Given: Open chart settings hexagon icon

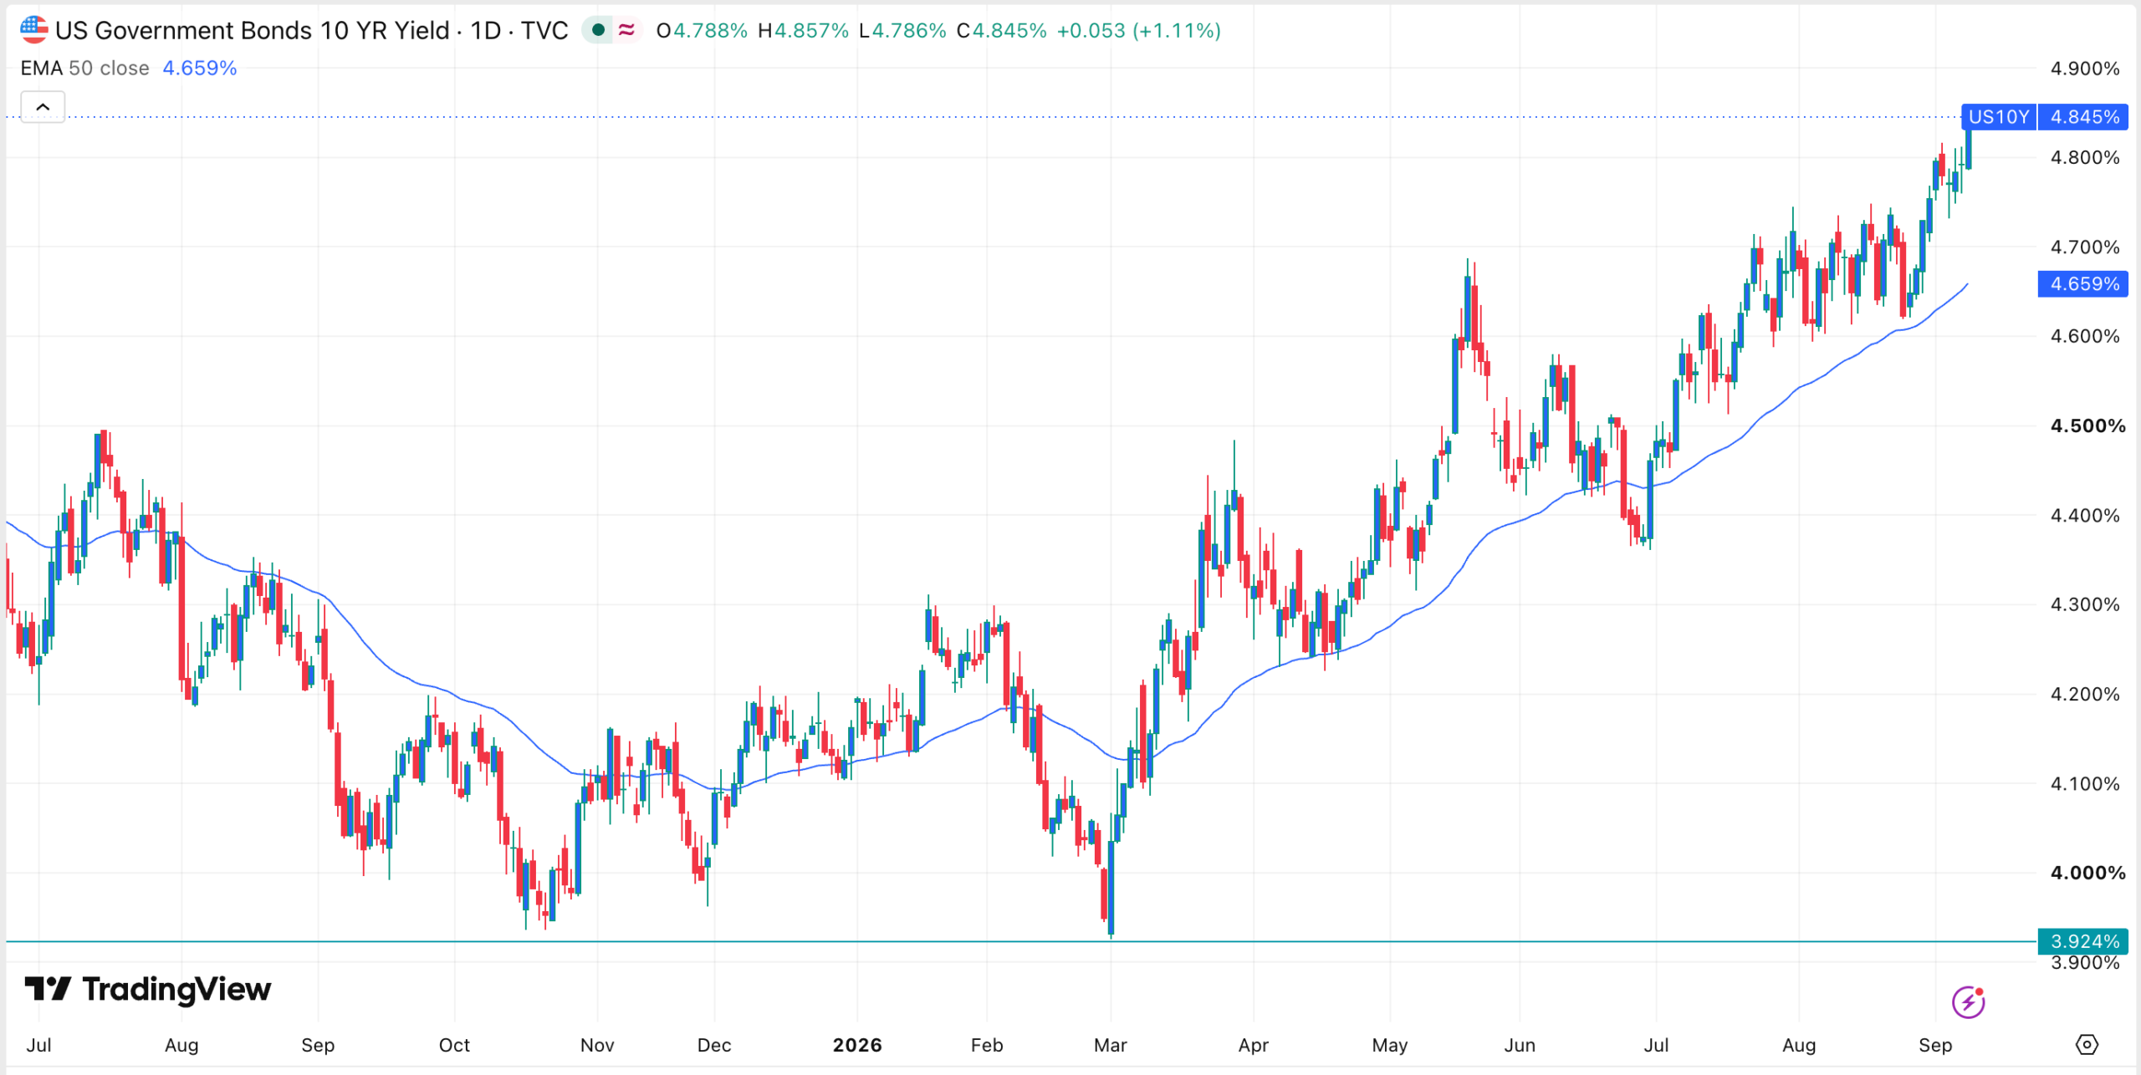Looking at the screenshot, I should click(2087, 1044).
